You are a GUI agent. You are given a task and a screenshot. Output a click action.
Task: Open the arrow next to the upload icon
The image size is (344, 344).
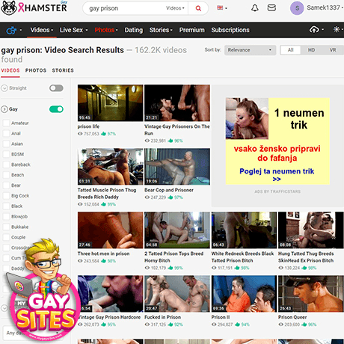(x=322, y=29)
